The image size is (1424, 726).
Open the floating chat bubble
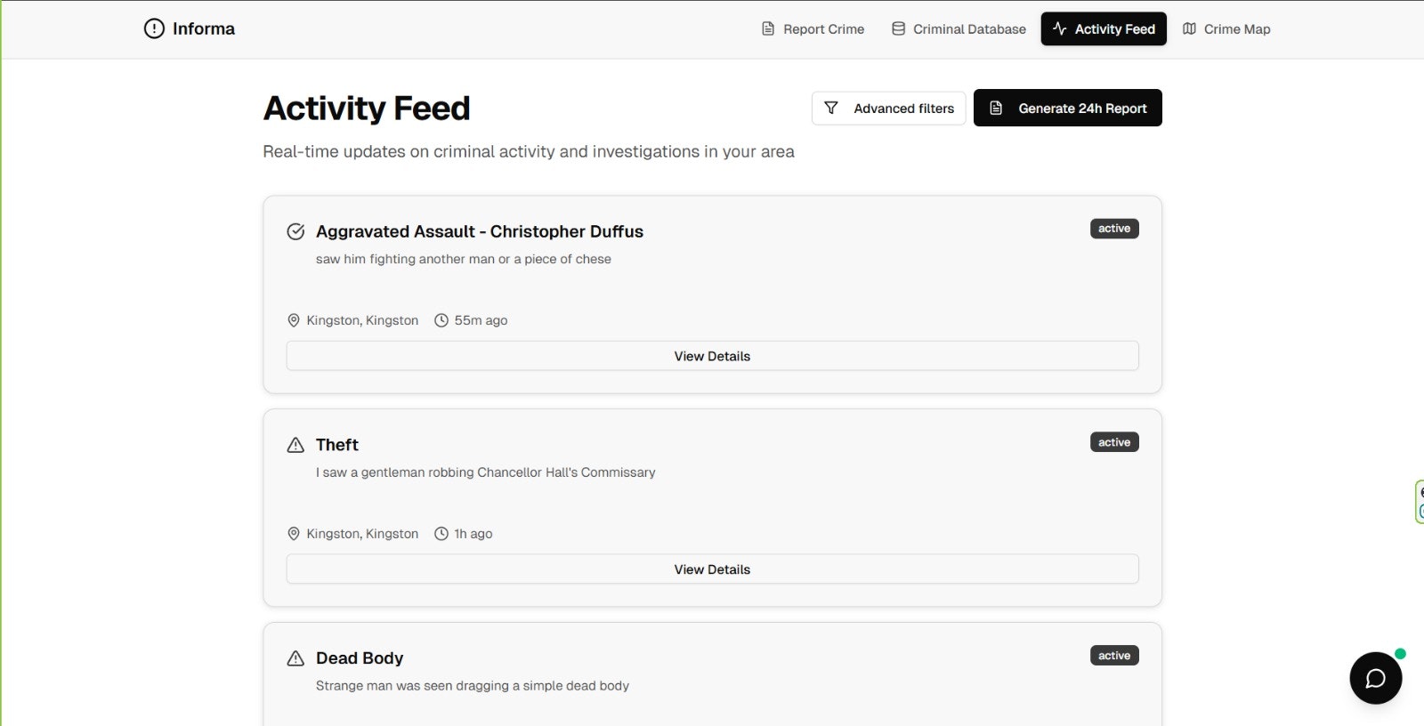click(1375, 678)
